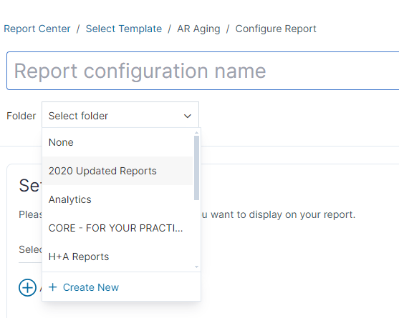Click the scrollbar up arrow in folder list
399x318 pixels.
[196, 133]
